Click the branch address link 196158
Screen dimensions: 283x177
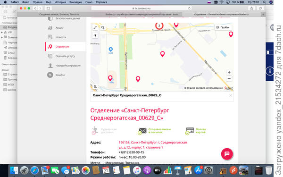(153, 145)
